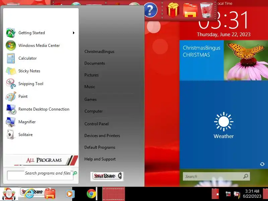Click the Calculator icon
Viewport: 268px width, 201px height.
coord(11,58)
